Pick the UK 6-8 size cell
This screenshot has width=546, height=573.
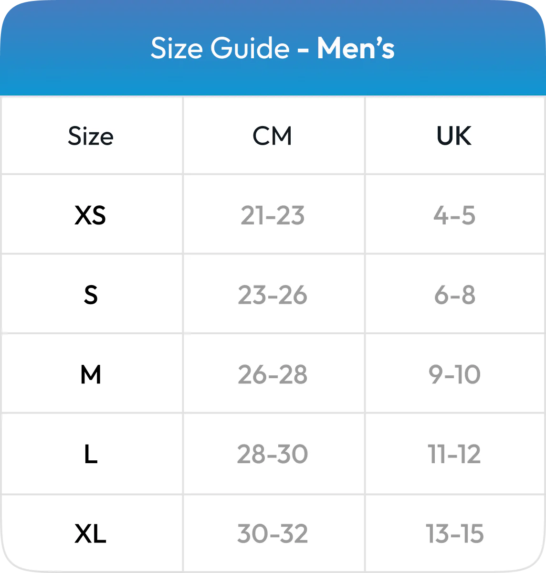(454, 296)
